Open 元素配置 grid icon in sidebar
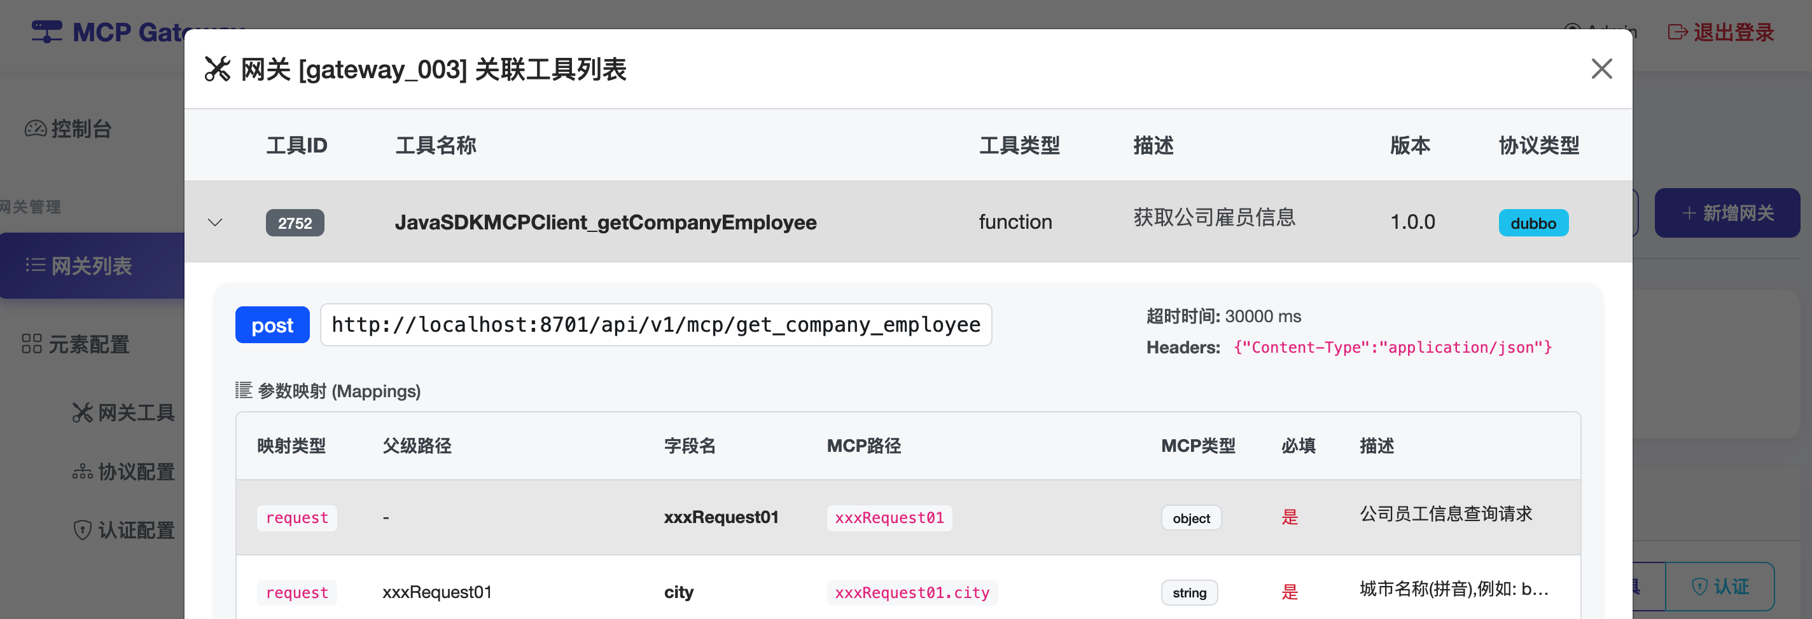 point(32,344)
